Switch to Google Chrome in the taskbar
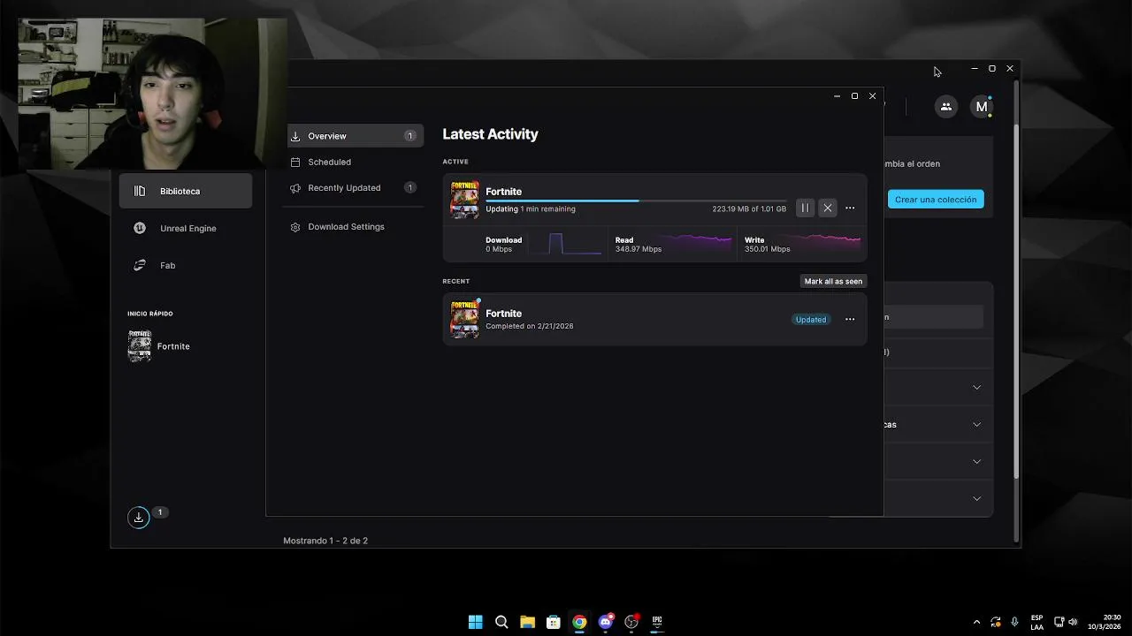1132x636 pixels. click(x=579, y=622)
